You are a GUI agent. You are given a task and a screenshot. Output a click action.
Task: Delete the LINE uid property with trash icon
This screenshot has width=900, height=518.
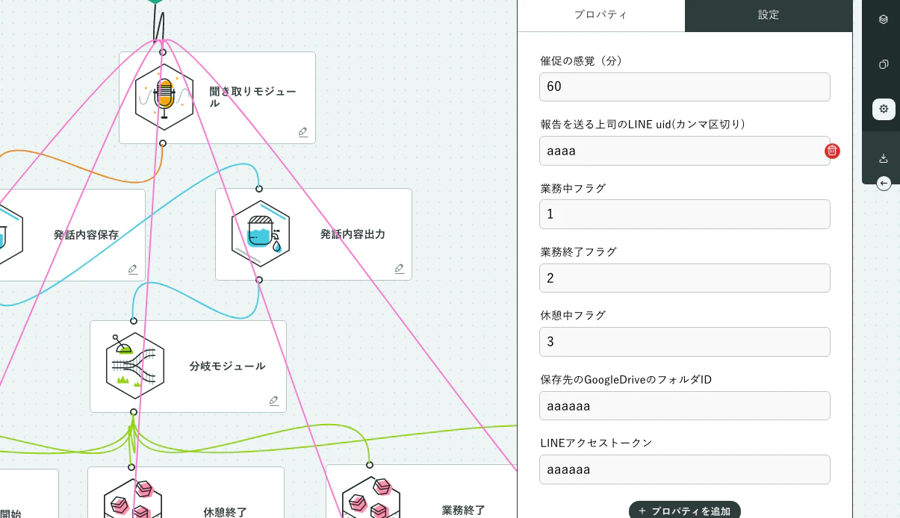(x=832, y=151)
